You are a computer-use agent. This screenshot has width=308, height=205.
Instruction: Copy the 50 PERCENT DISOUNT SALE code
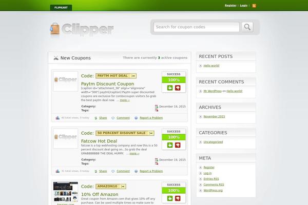coord(125,133)
